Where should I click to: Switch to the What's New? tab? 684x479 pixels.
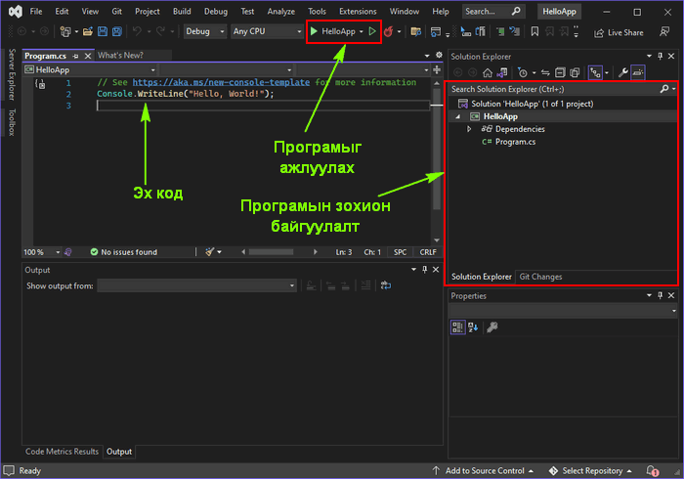tap(120, 56)
